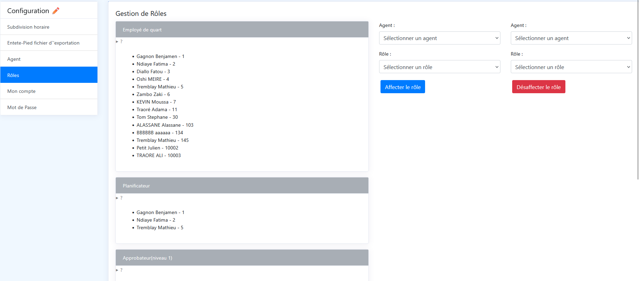Expand details triangle under Approbateur(niveau 1)

click(117, 270)
